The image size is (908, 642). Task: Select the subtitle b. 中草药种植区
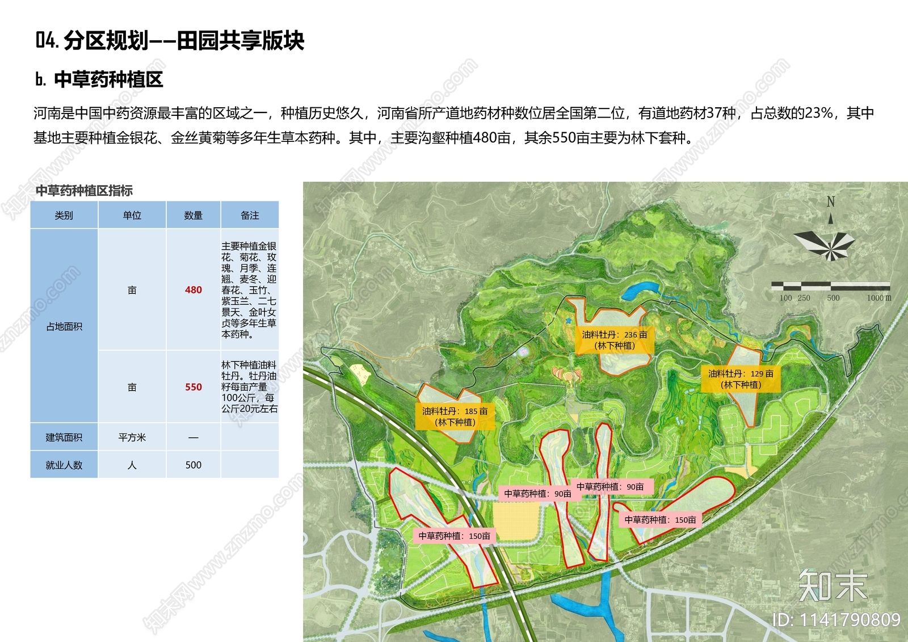tap(99, 79)
